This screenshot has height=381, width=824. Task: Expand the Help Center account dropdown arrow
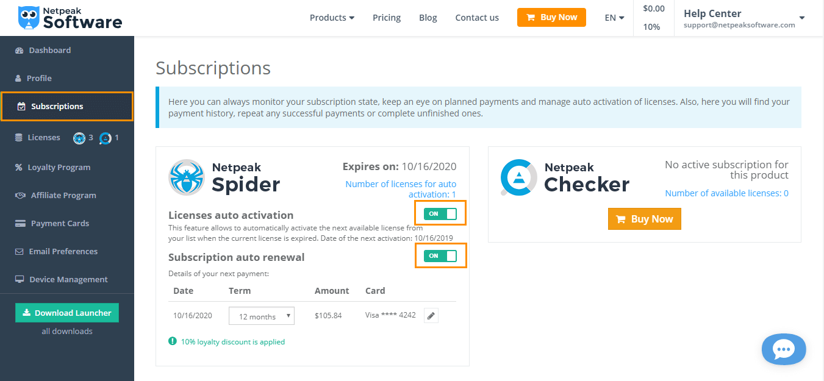tap(802, 18)
